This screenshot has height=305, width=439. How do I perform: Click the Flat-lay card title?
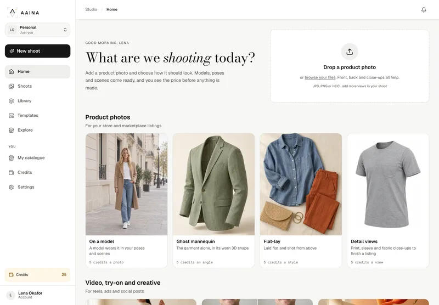point(272,241)
